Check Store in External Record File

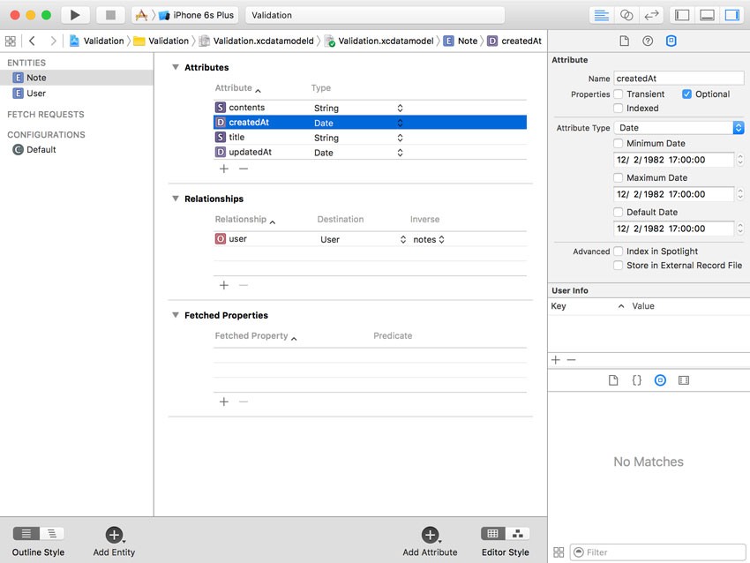(618, 266)
